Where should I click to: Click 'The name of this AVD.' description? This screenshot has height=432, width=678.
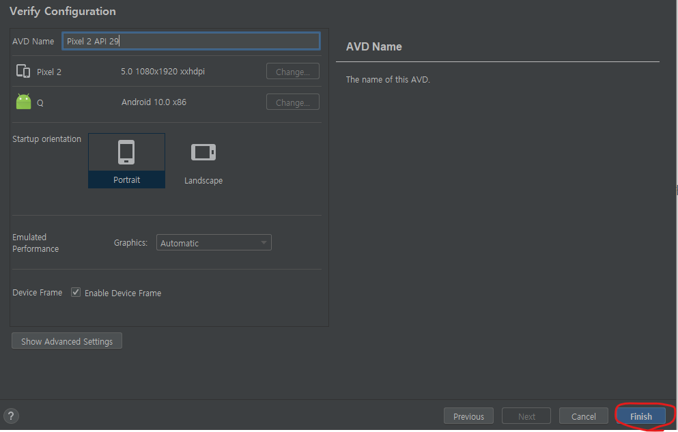pyautogui.click(x=388, y=79)
